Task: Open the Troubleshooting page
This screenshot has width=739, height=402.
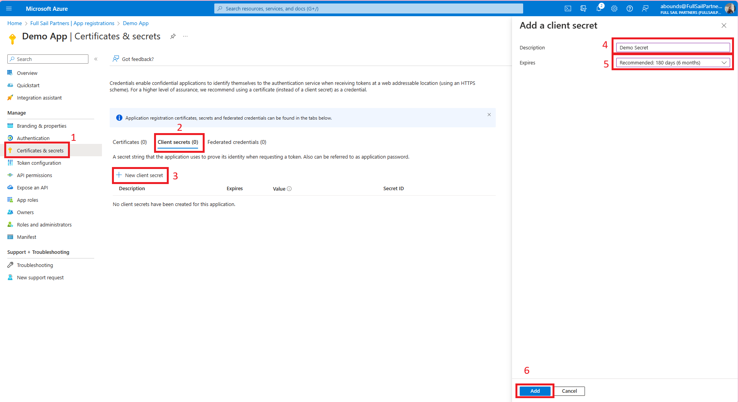Action: (x=35, y=265)
